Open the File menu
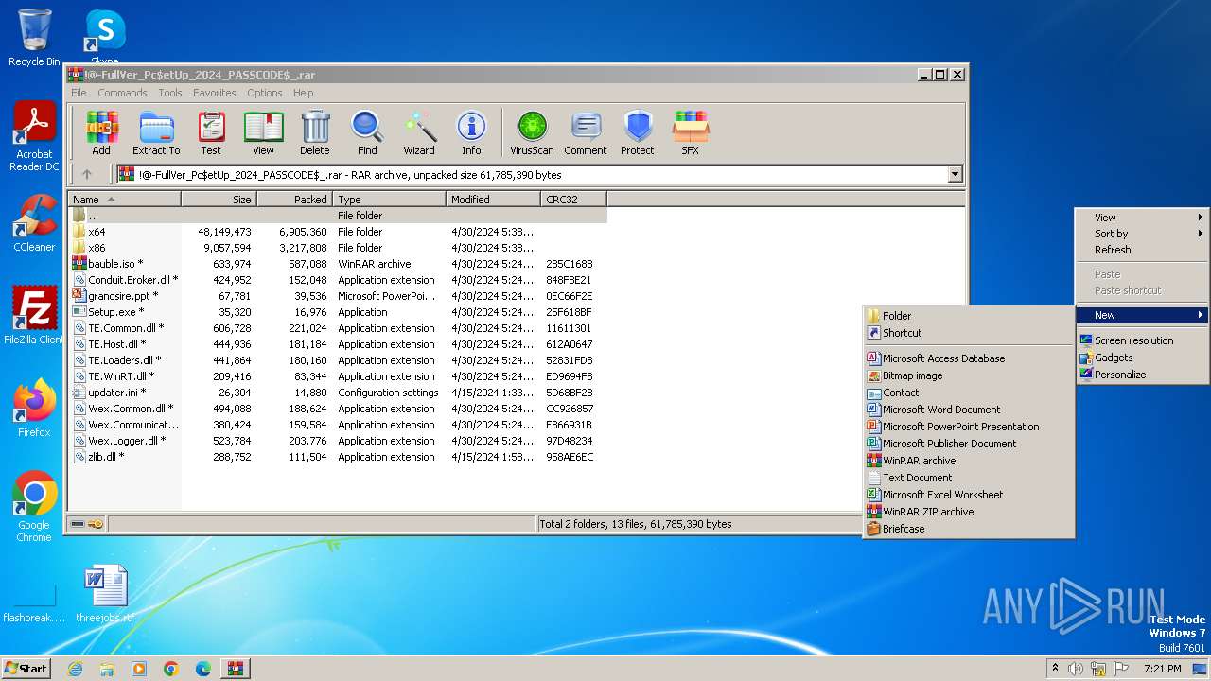This screenshot has height=681, width=1211. tap(79, 93)
